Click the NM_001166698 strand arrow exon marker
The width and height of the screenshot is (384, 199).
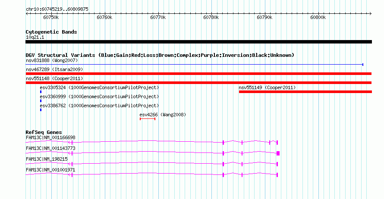tap(70, 142)
